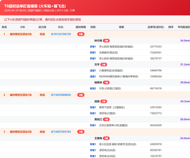The image size is (190, 158).
Task: Click the 6单 overtime count badge
Action: pos(81,34)
